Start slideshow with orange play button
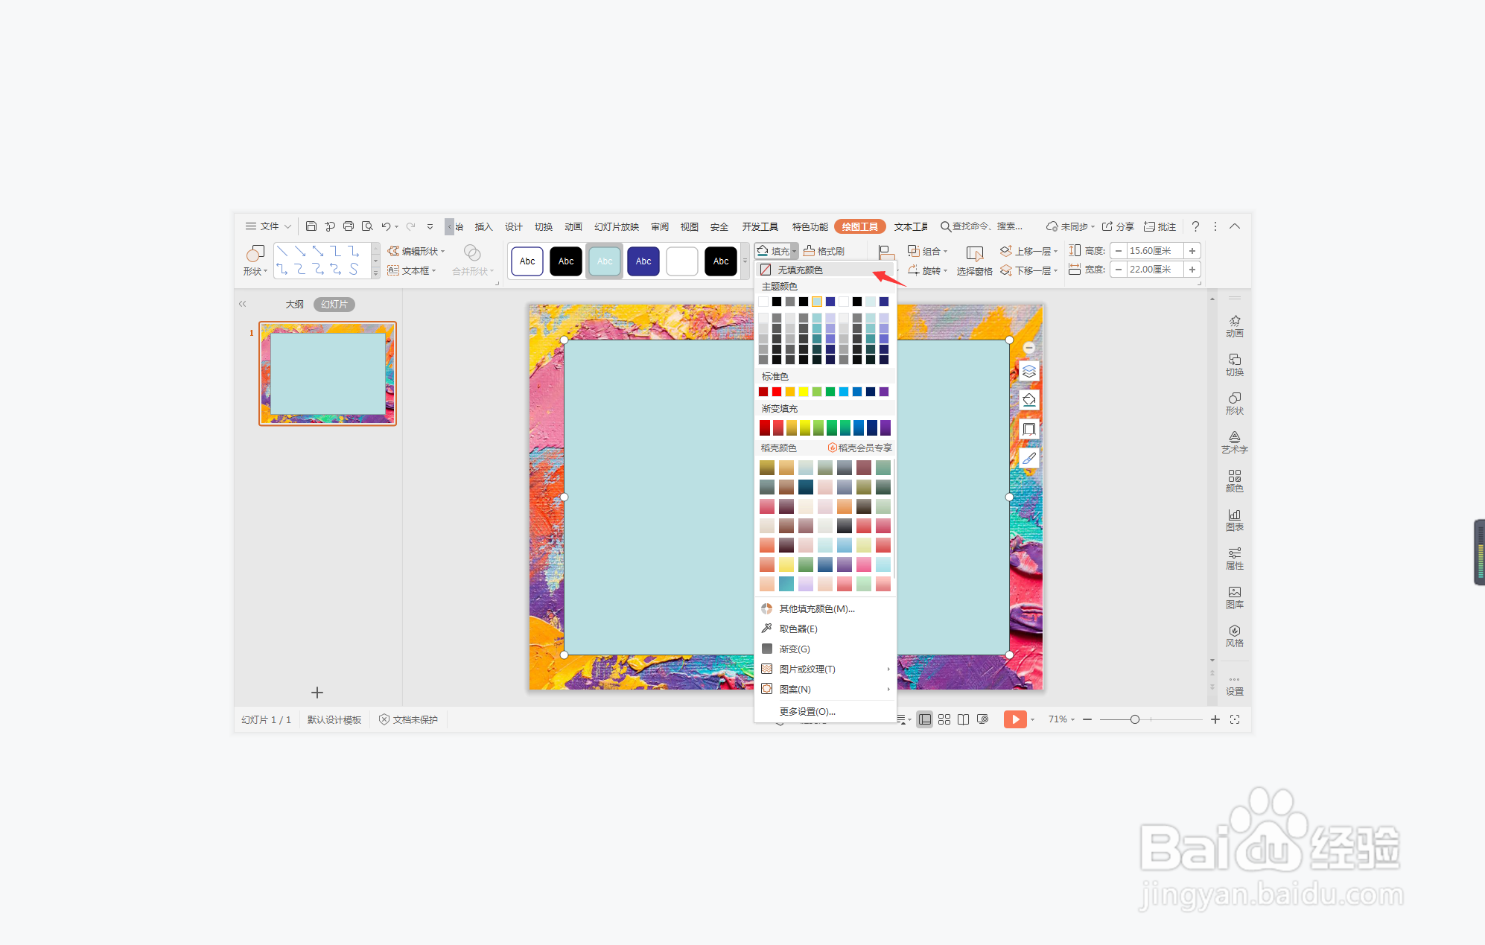Image resolution: width=1485 pixels, height=945 pixels. pos(1014,719)
